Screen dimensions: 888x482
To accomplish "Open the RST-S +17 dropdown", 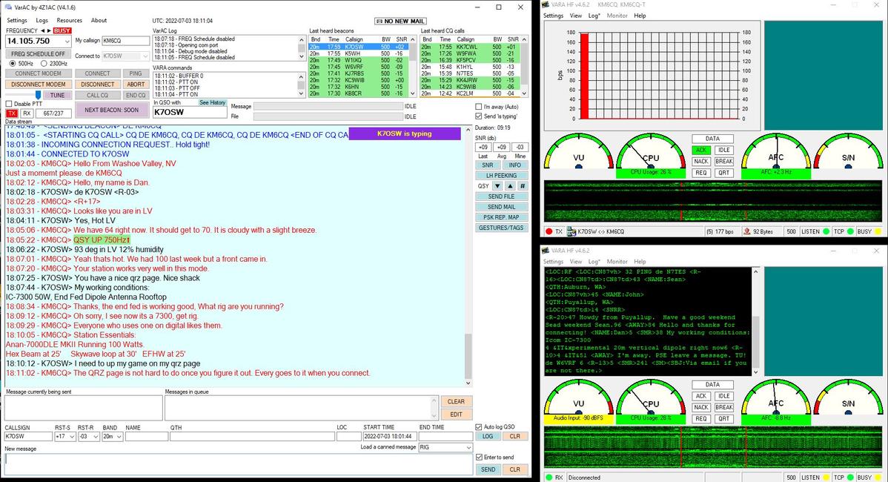I will pos(71,437).
